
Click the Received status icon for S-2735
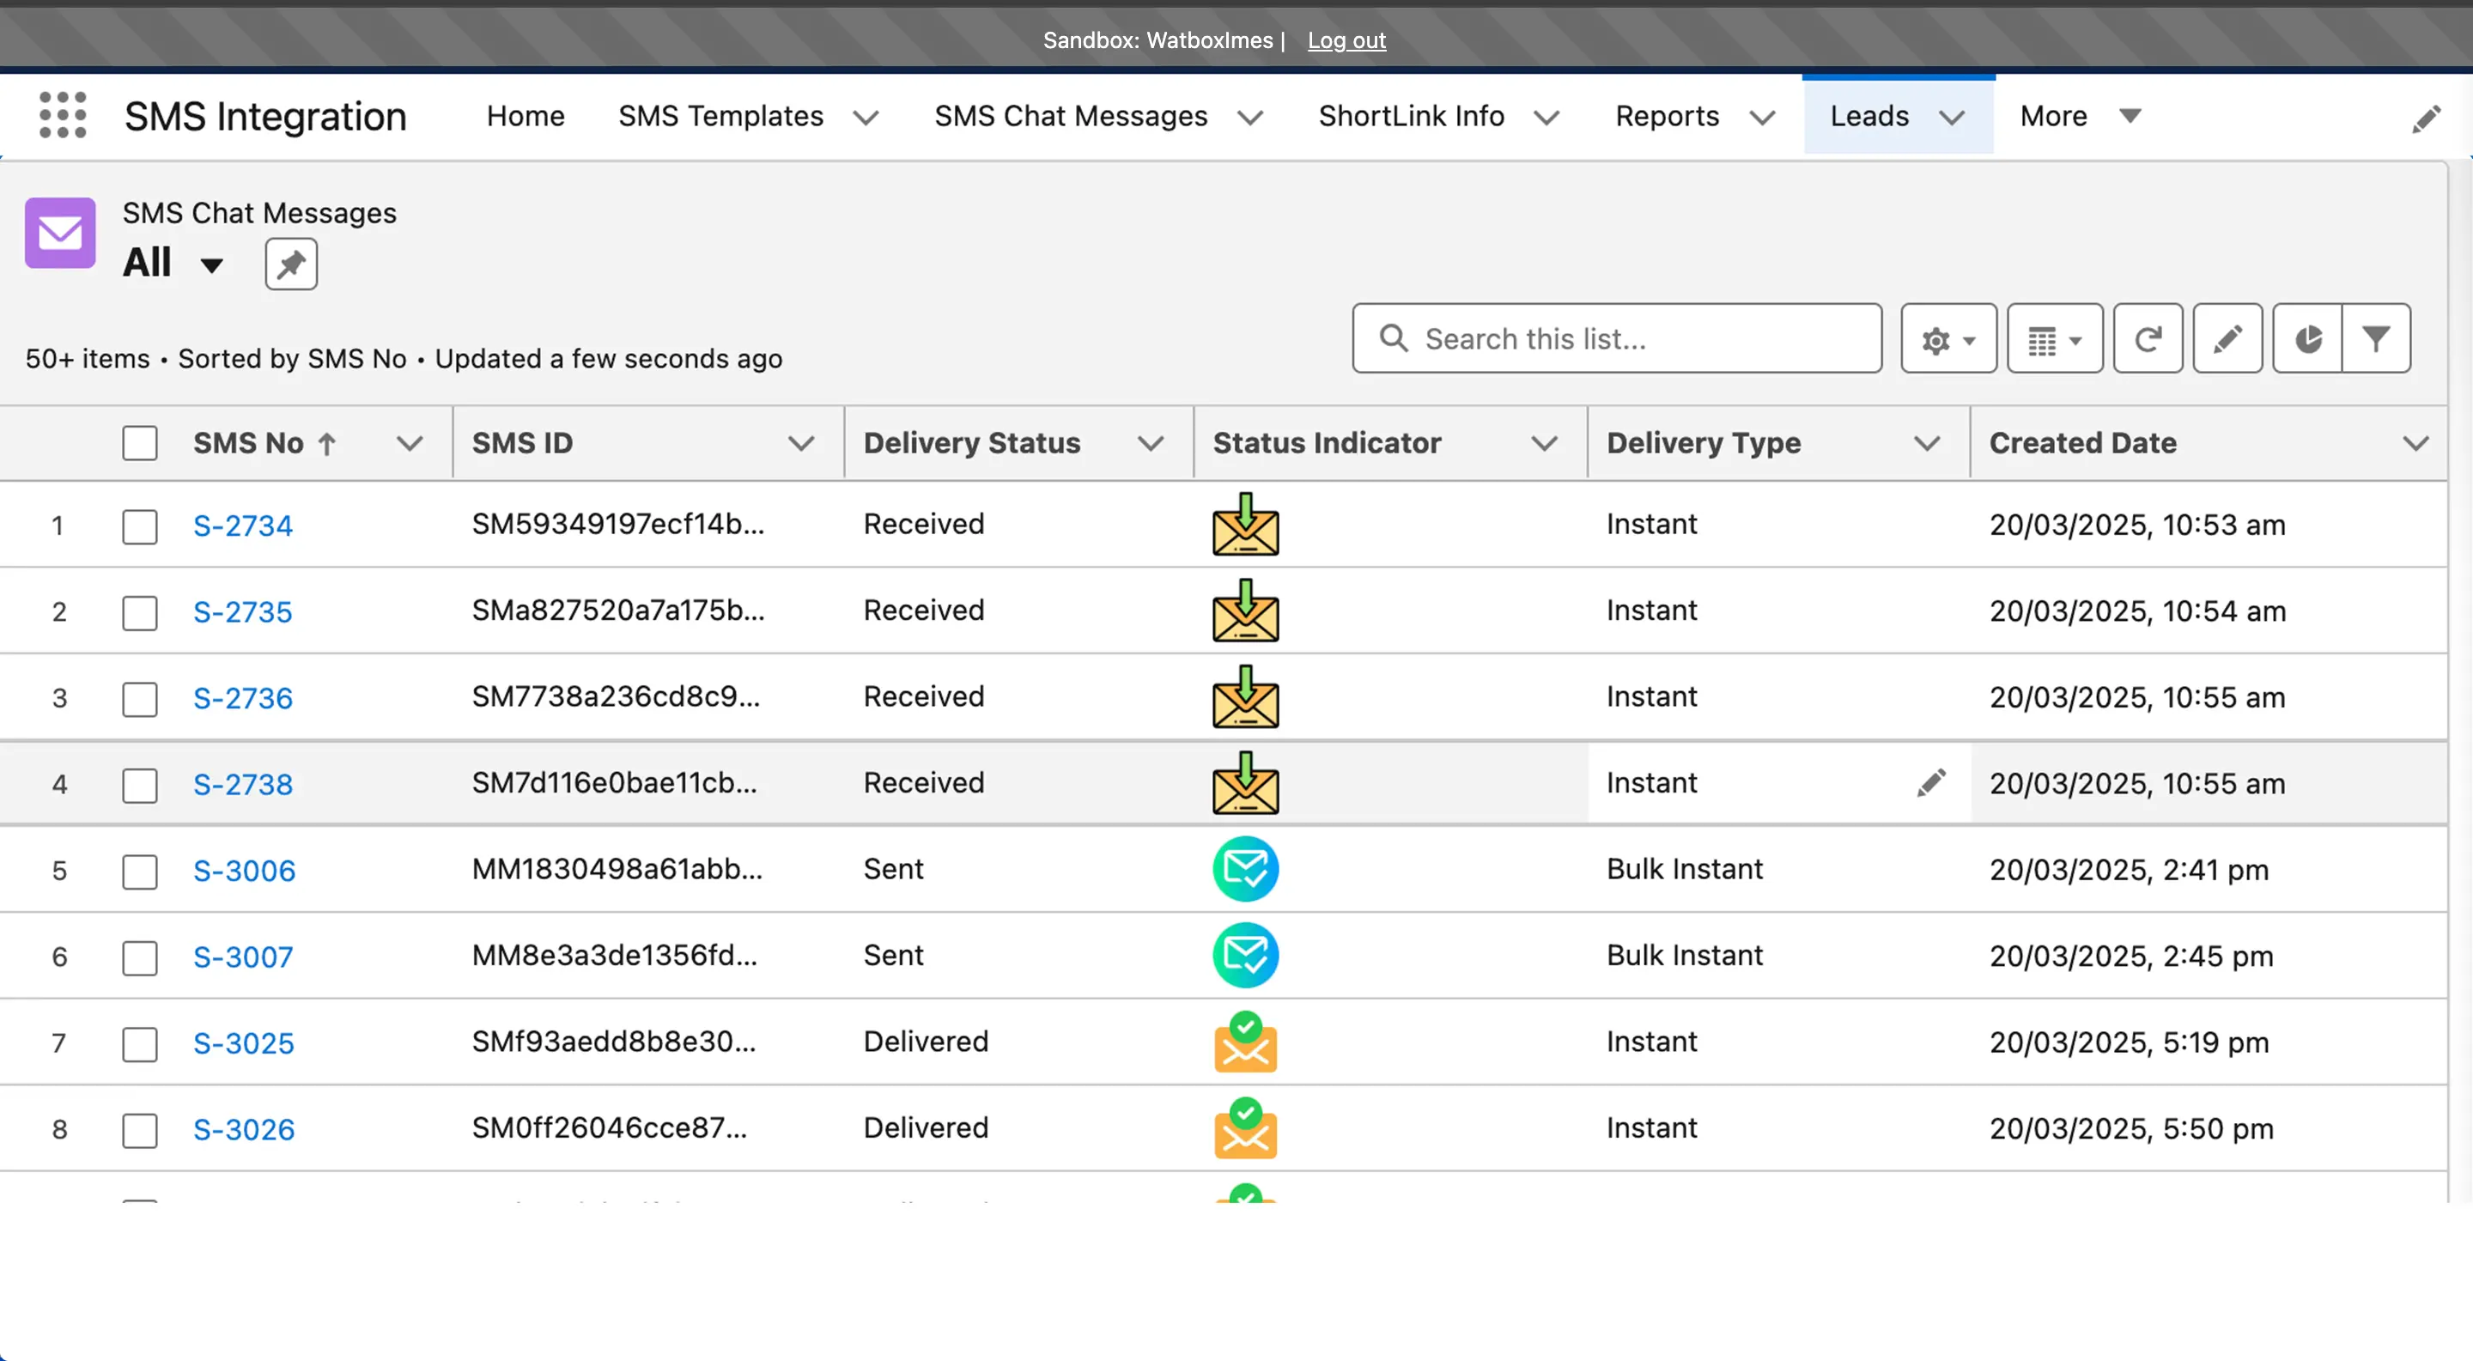tap(1245, 611)
